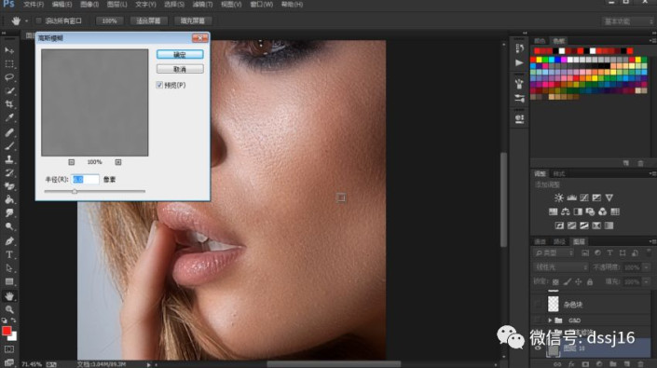Select the Eraser tool
Image resolution: width=657 pixels, height=368 pixels.
tap(9, 186)
